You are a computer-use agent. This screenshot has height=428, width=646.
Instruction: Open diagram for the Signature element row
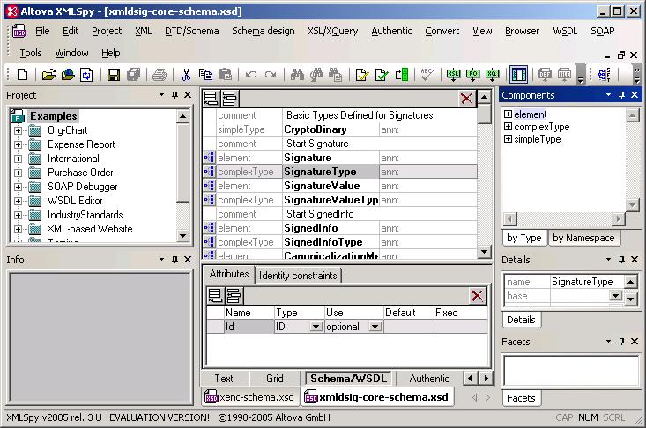[209, 158]
